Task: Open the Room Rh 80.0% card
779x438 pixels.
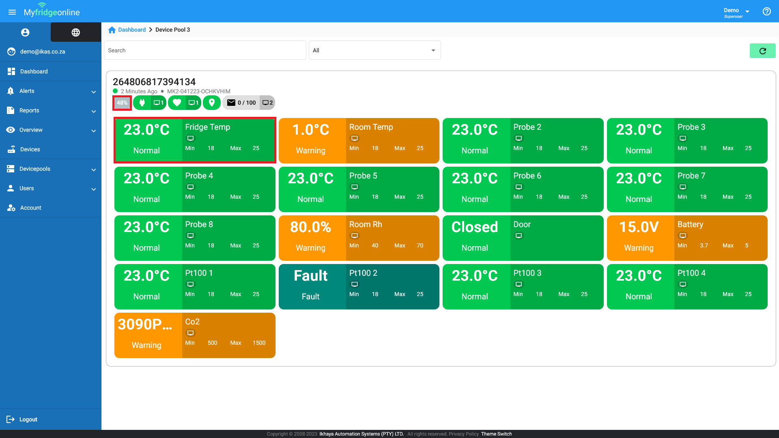Action: [x=359, y=238]
